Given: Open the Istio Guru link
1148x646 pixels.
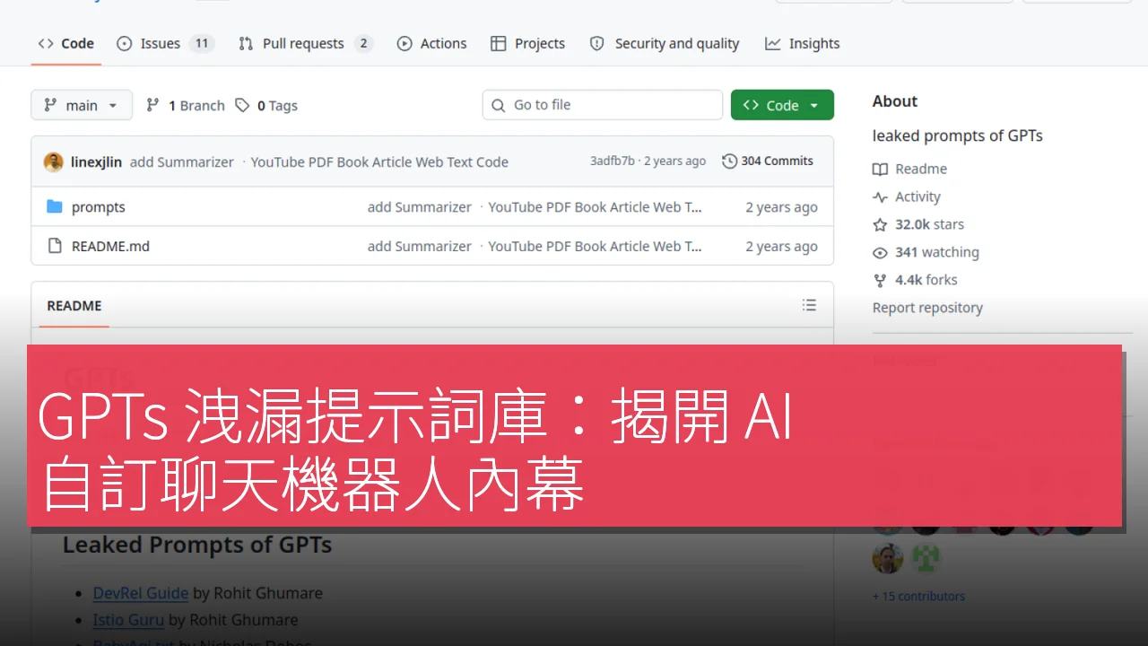Looking at the screenshot, I should pyautogui.click(x=128, y=619).
